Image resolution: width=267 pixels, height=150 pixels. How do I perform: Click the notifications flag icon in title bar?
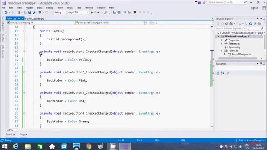click(197, 2)
